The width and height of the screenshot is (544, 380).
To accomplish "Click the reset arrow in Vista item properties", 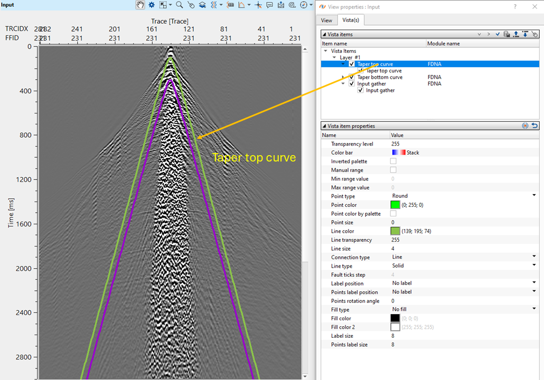I will 534,126.
